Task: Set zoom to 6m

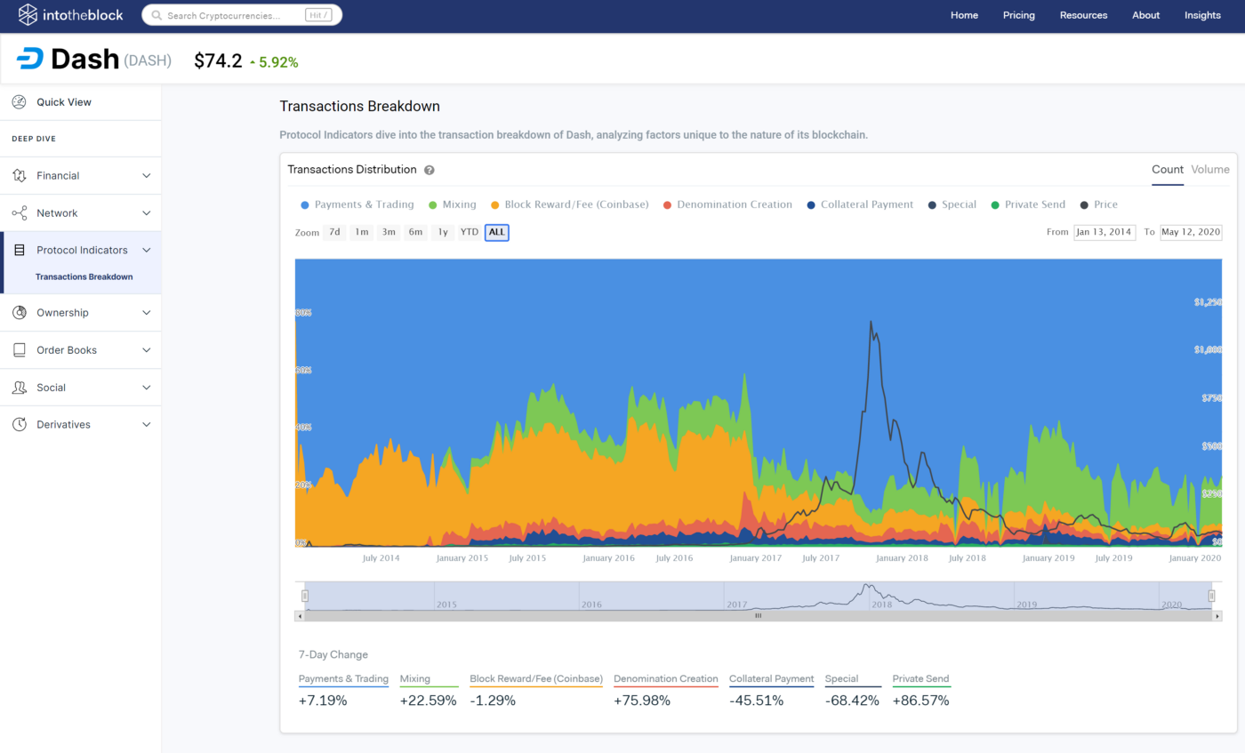Action: pos(415,232)
